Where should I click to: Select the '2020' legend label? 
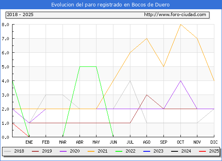[x=75, y=151]
